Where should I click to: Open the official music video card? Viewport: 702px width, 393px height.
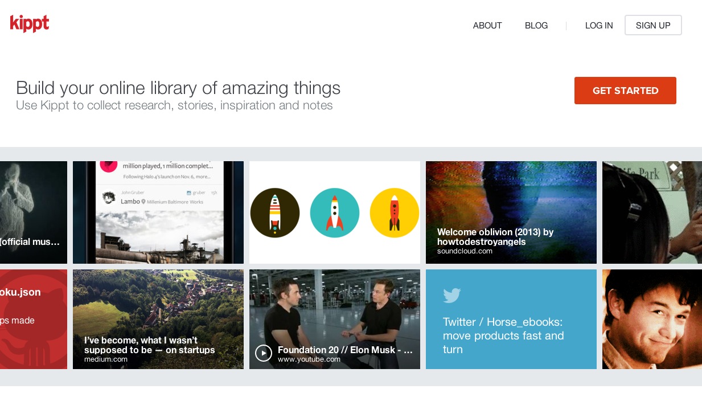click(34, 212)
